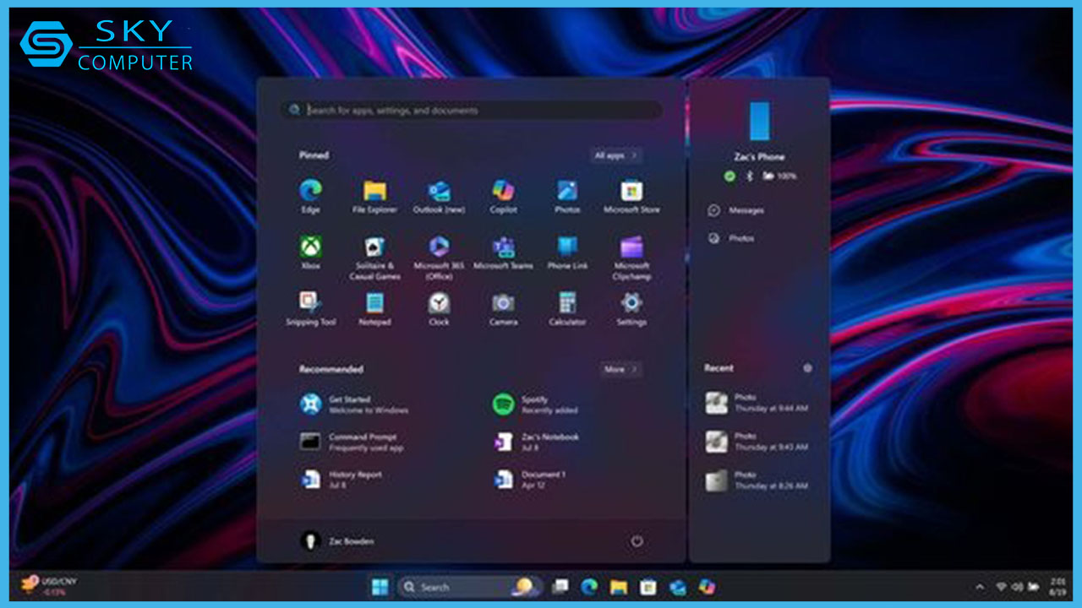
Task: Open recent photo from Thursday 9:43 AM
Action: [x=757, y=442]
